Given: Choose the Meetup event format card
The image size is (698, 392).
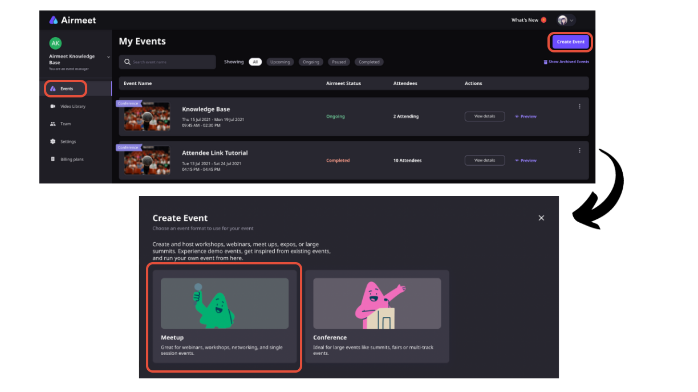Looking at the screenshot, I should (225, 317).
